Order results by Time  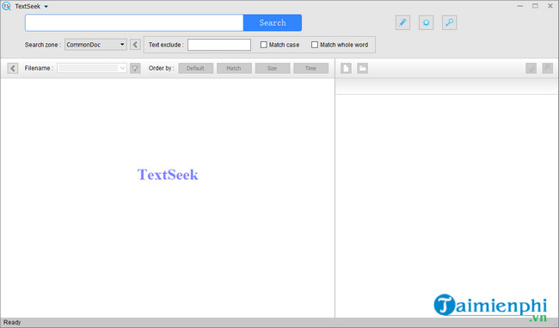pos(310,68)
